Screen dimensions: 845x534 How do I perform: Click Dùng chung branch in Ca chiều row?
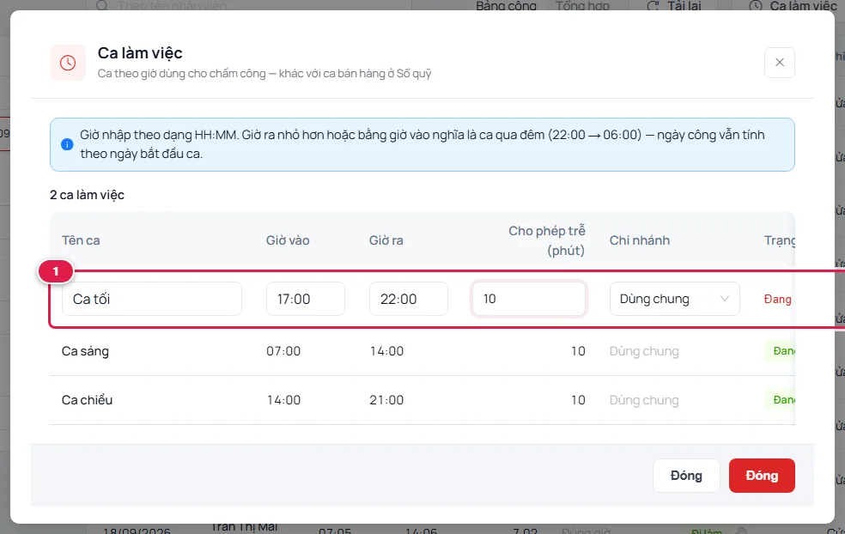coord(644,400)
